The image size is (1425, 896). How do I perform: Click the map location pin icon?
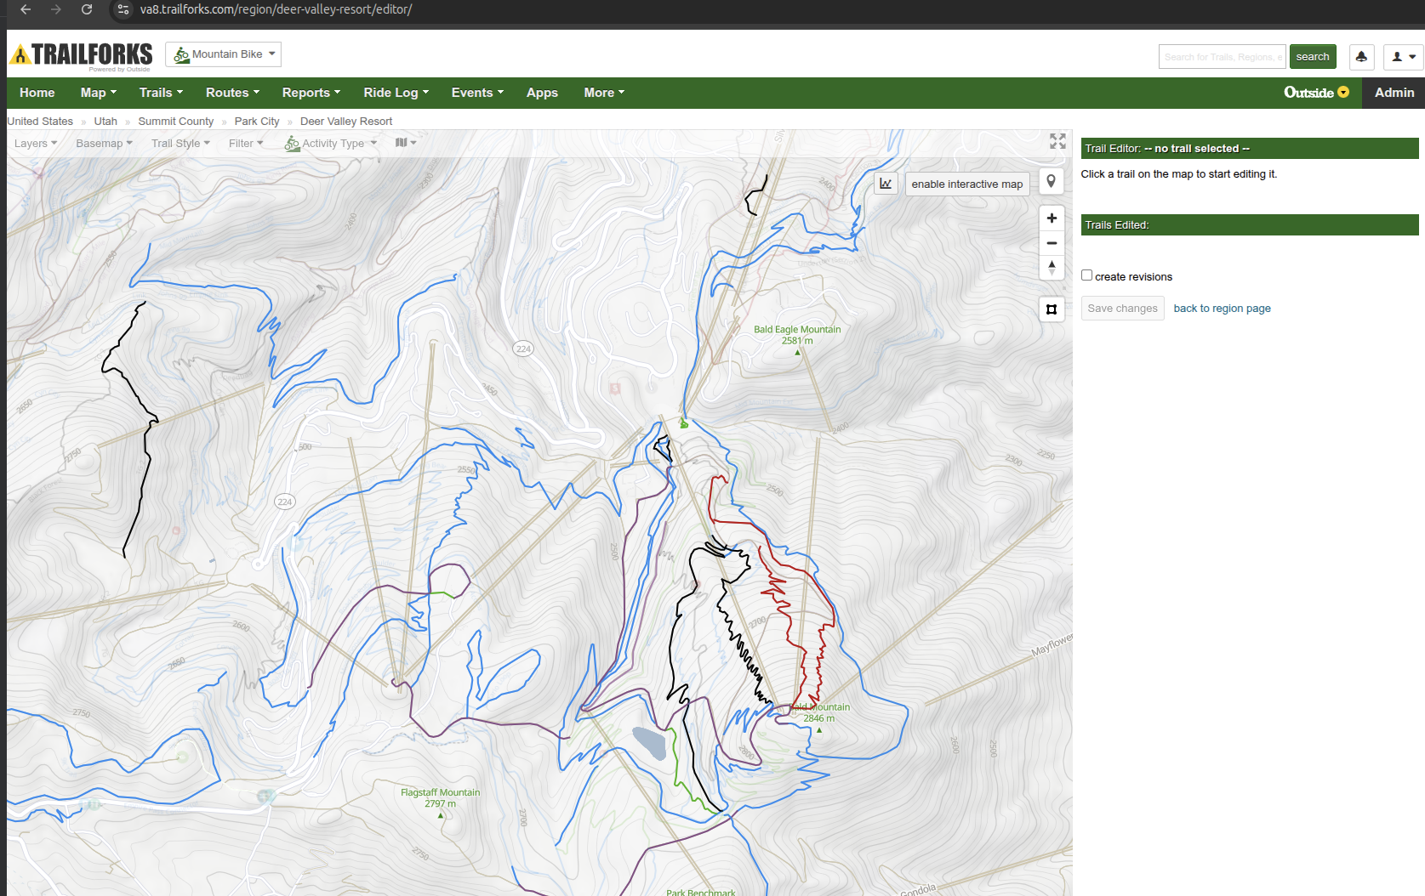point(1052,182)
